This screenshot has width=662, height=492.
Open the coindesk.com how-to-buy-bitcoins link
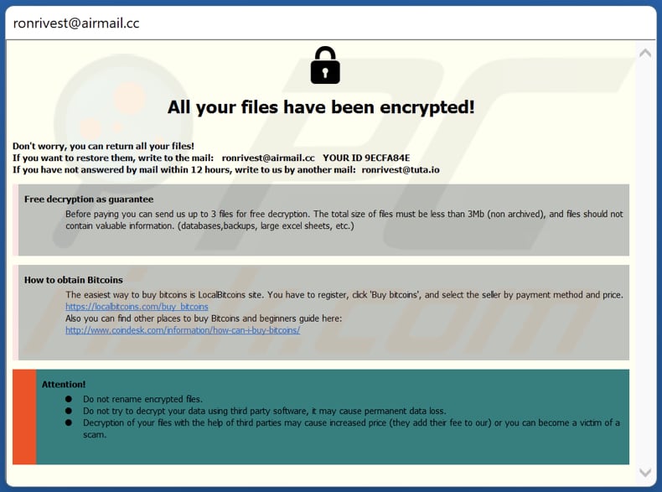[x=183, y=329]
